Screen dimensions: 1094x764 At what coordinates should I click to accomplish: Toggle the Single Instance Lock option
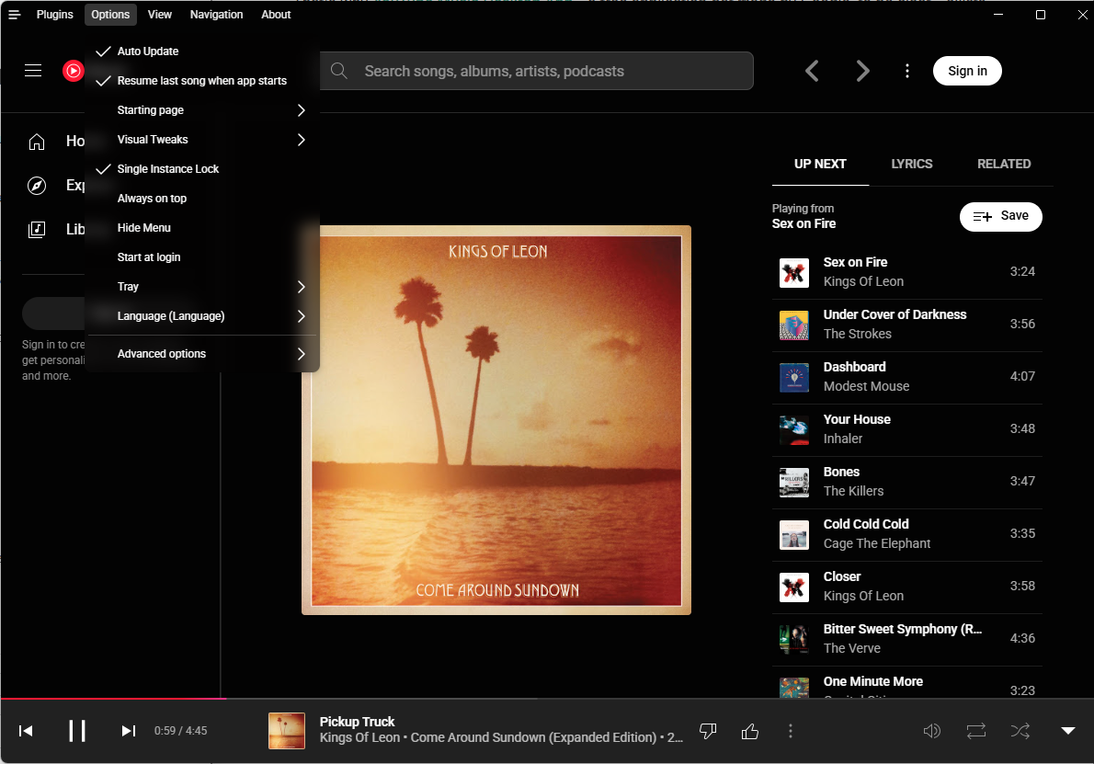coord(168,169)
